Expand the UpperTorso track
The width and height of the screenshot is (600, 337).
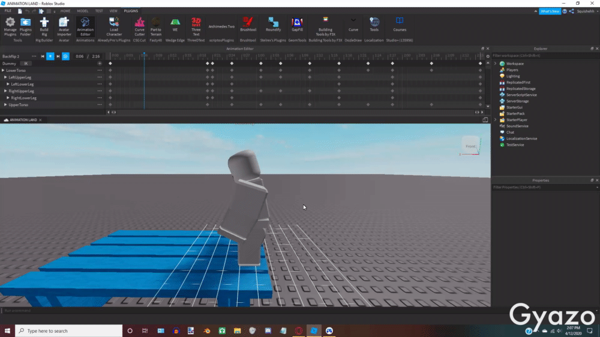pyautogui.click(x=5, y=105)
